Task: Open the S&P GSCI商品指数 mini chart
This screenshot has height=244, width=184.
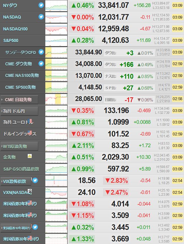Action: coord(56,169)
